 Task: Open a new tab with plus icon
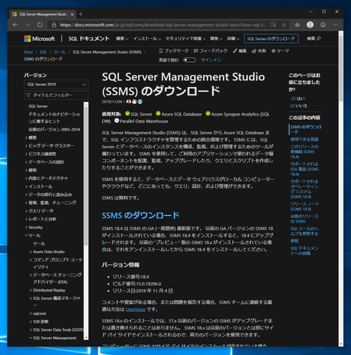pyautogui.click(x=81, y=14)
